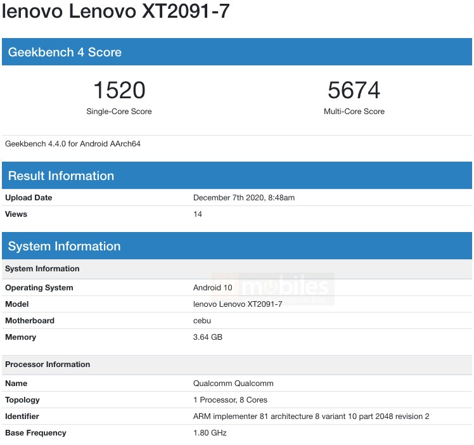Select the memory value 3.64 GB

(208, 337)
